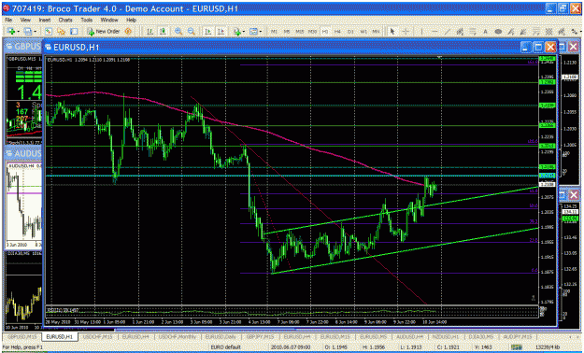Toggle the Market Watch window icon

click(48, 32)
